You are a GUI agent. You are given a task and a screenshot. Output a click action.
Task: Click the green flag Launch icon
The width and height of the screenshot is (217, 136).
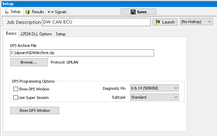pos(157,22)
